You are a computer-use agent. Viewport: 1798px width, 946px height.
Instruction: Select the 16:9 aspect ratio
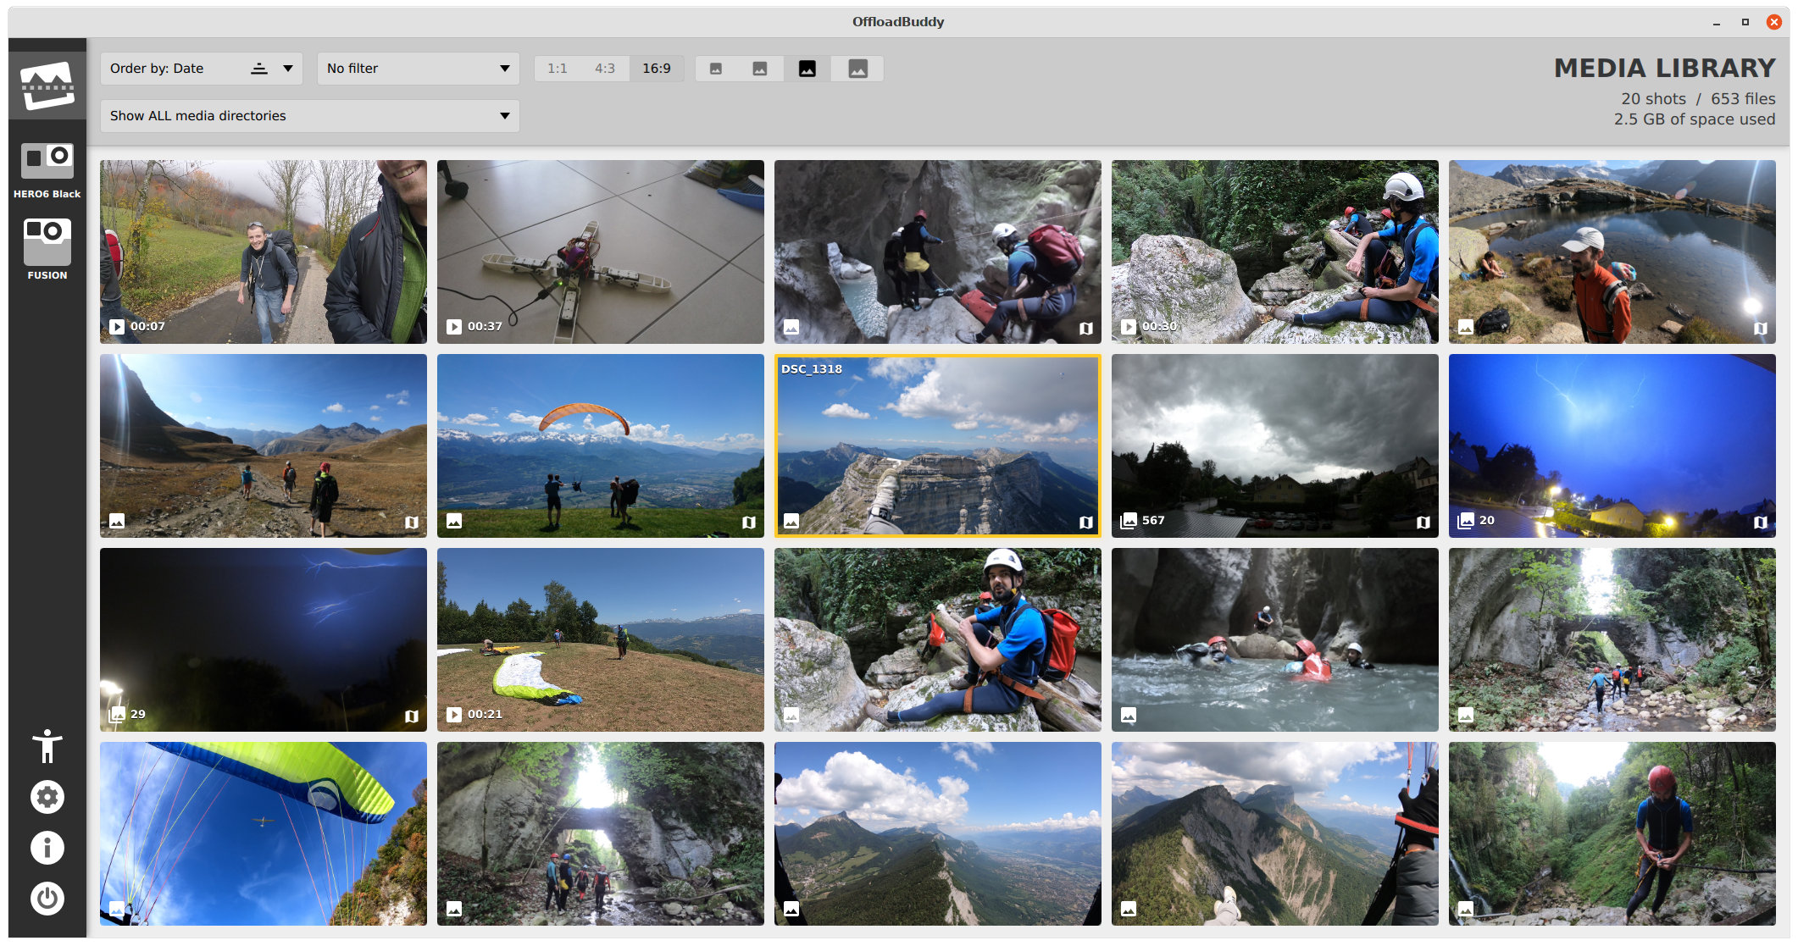click(656, 69)
